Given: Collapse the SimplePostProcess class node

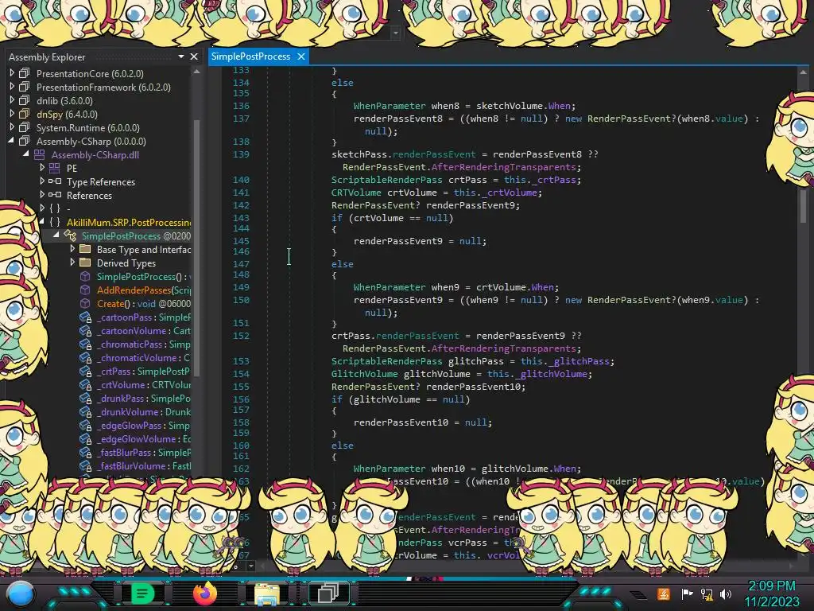Looking at the screenshot, I should tap(56, 235).
